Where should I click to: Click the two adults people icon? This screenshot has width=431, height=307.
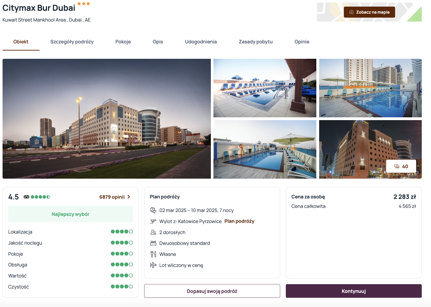[153, 232]
